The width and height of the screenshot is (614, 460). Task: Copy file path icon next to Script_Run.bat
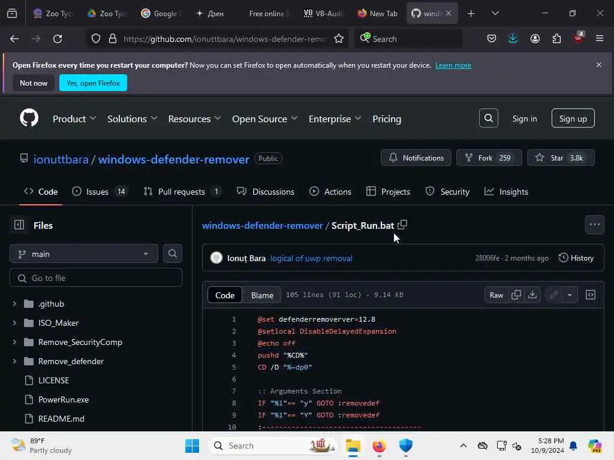point(402,225)
